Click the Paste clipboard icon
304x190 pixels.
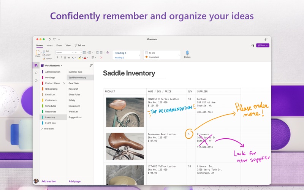coord(38,52)
